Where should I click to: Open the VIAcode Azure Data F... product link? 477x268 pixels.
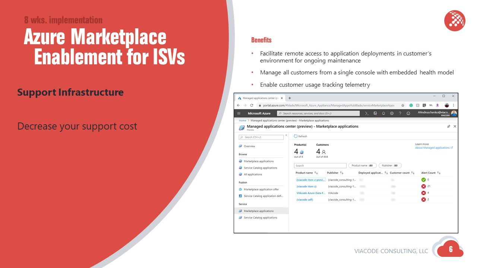(x=311, y=193)
